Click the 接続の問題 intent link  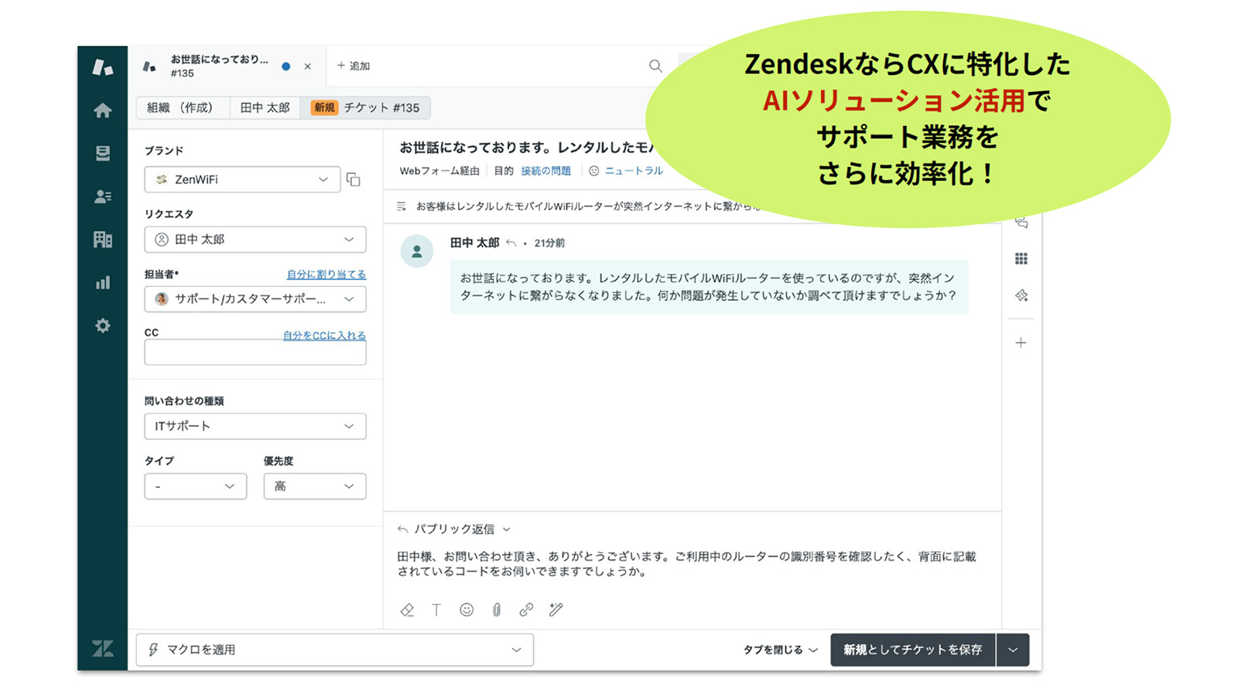point(545,171)
